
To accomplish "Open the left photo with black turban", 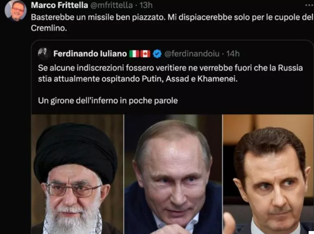I will coord(77,174).
